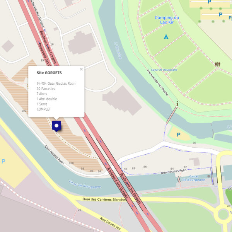Click the footbridge over L'Ouche river
Screen dimensions: 232x232
[x=172, y=115]
